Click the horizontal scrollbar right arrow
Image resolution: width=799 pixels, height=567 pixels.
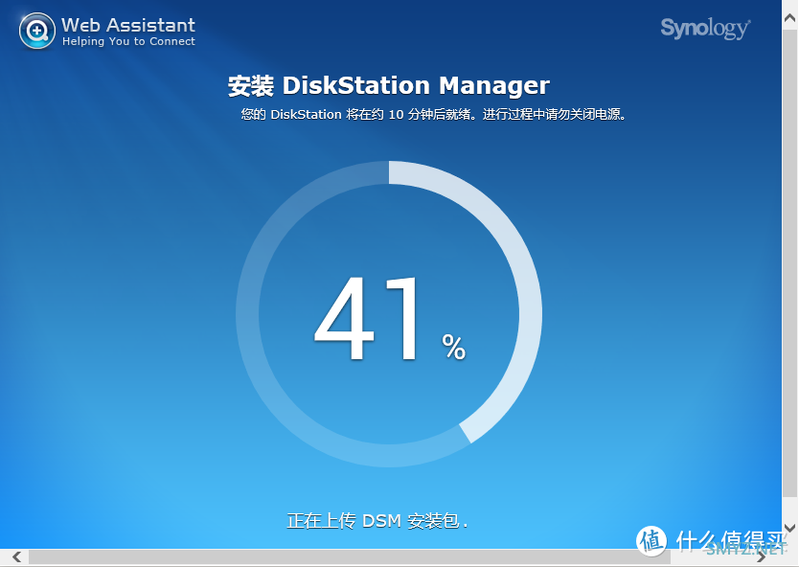tap(762, 556)
